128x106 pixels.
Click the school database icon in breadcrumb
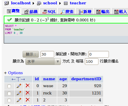coord(39,3)
